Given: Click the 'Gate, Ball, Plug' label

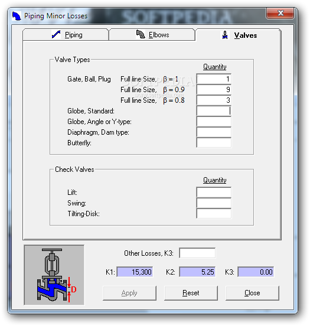Looking at the screenshot, I should [89, 79].
